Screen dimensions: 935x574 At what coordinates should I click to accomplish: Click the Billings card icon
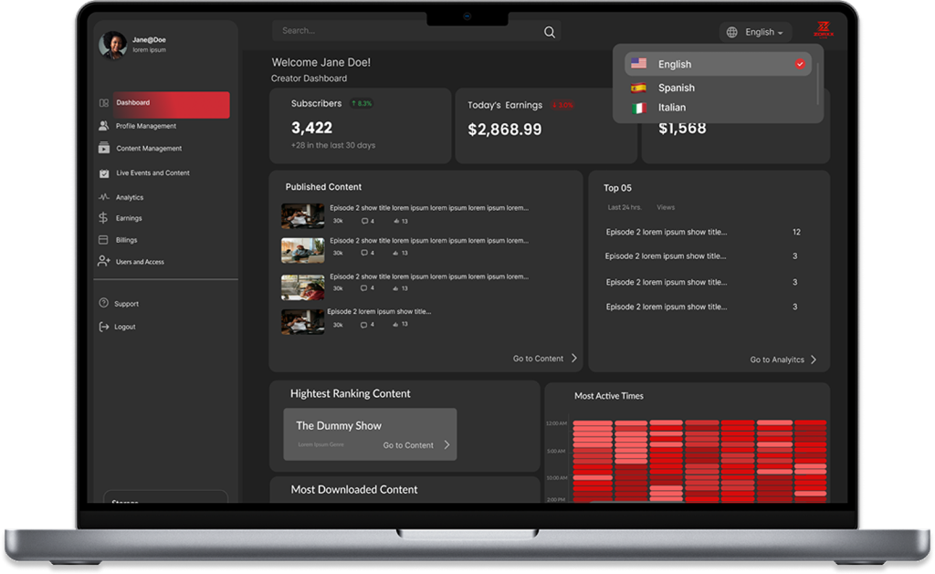104,240
